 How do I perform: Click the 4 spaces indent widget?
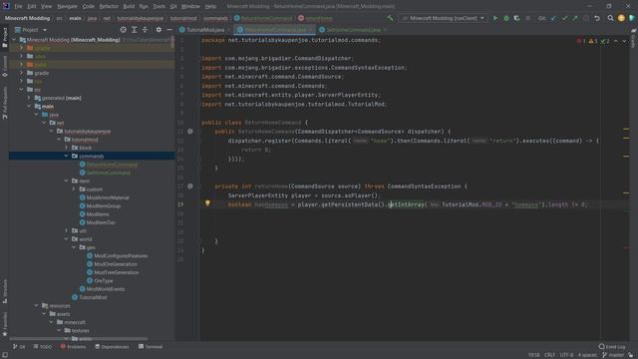587,355
